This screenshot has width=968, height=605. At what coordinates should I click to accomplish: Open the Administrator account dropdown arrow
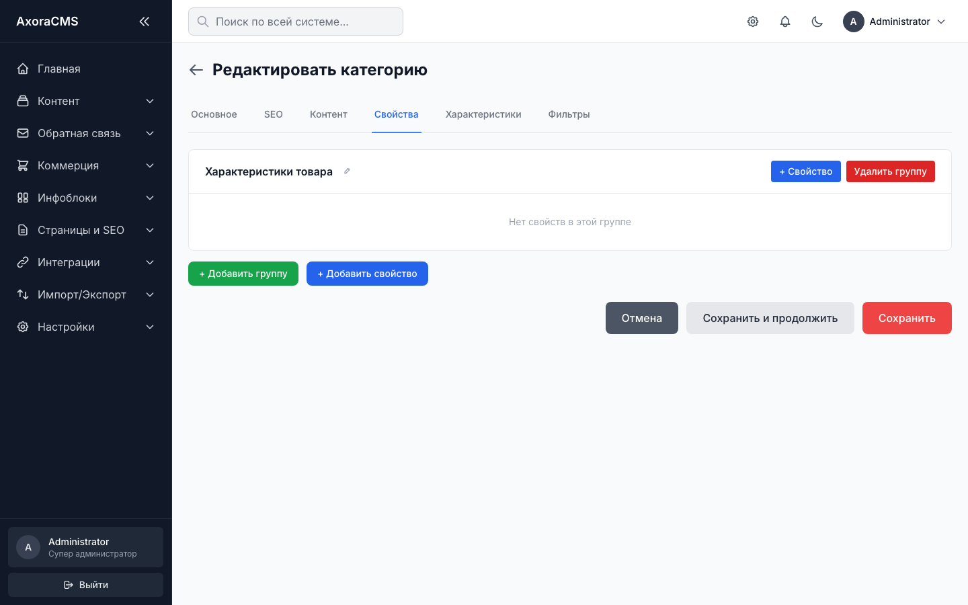(x=941, y=22)
